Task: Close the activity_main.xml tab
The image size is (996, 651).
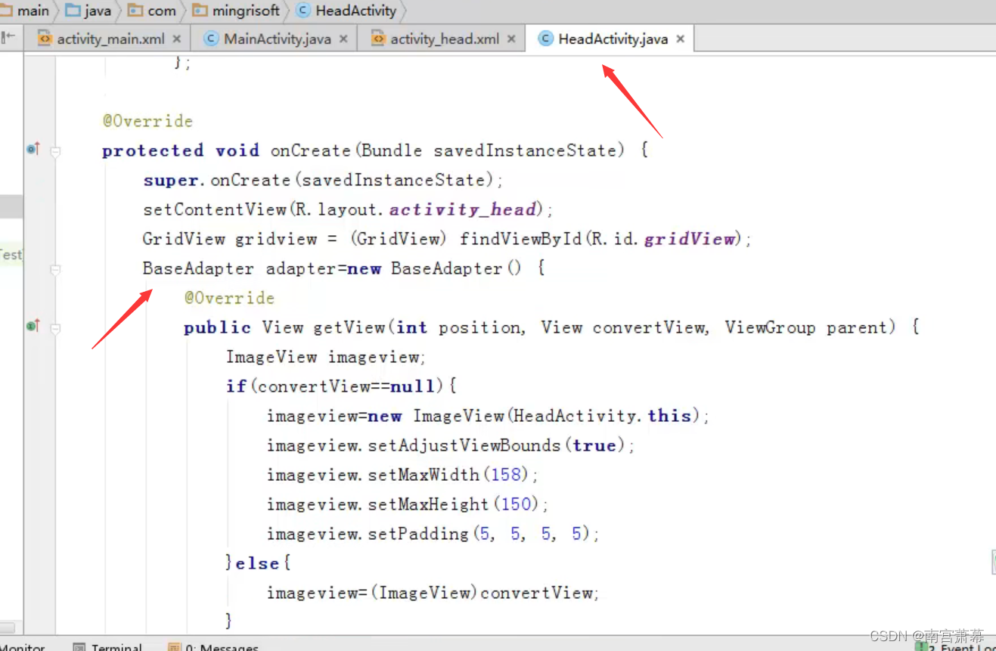Action: (x=177, y=39)
